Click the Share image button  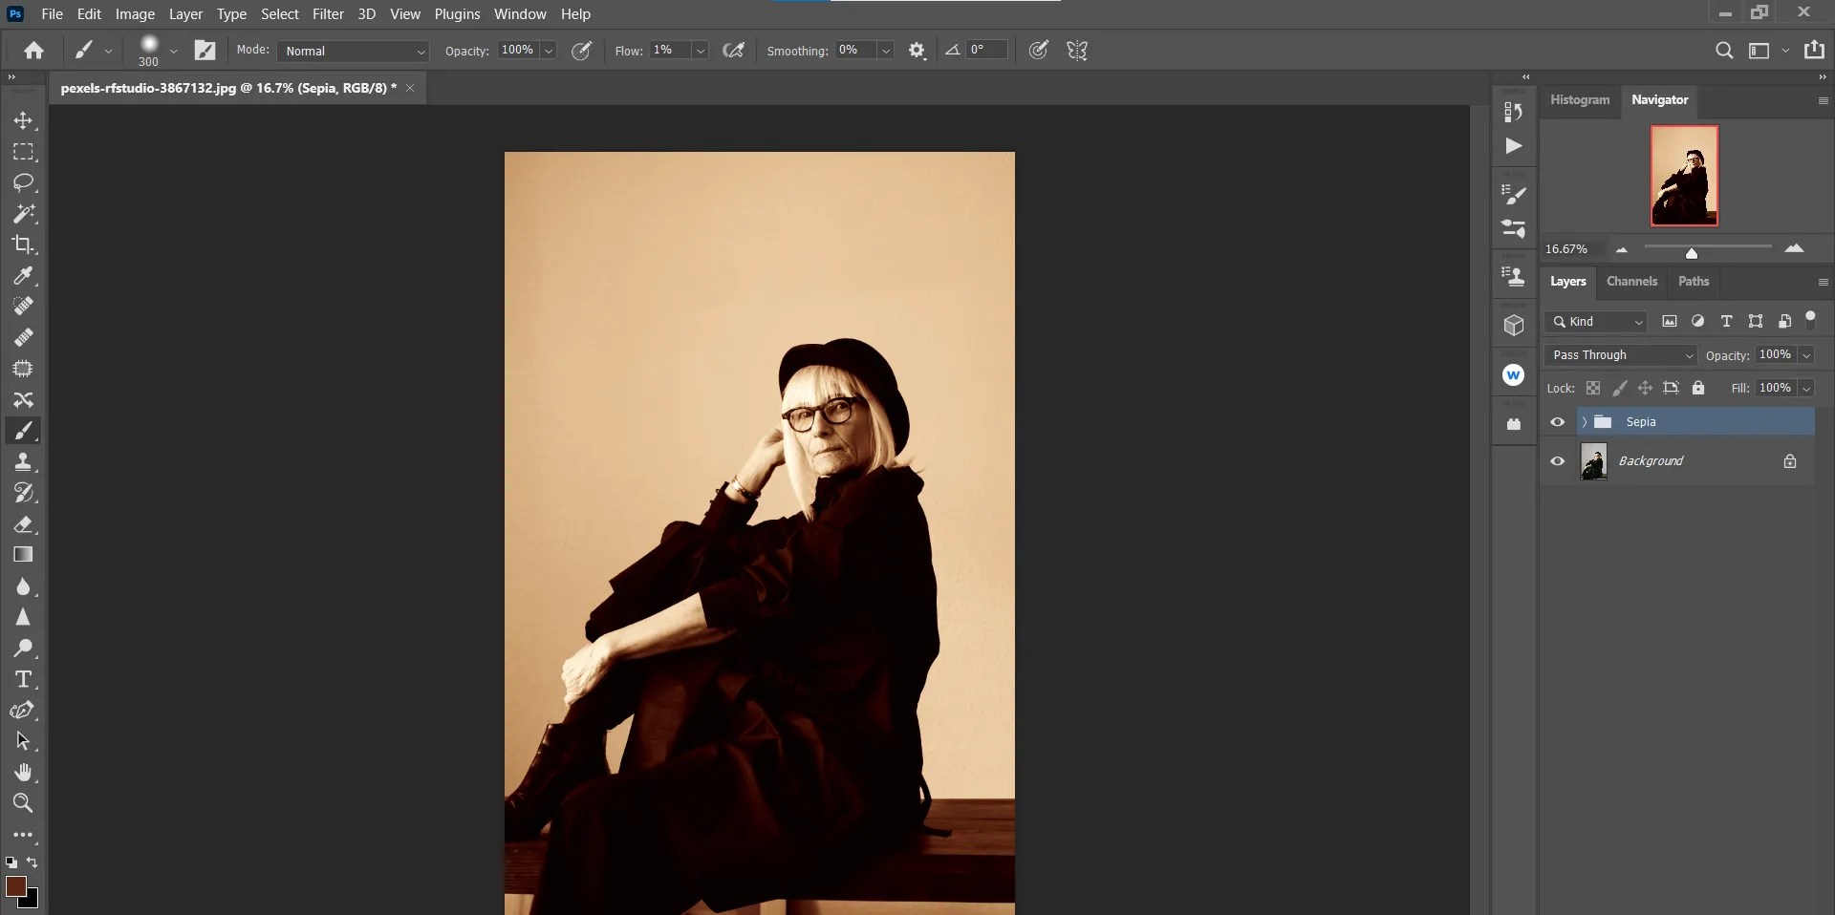coord(1814,50)
